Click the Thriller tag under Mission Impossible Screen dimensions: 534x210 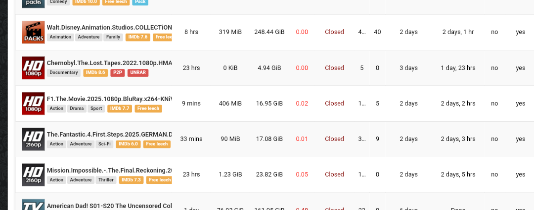[106, 180]
